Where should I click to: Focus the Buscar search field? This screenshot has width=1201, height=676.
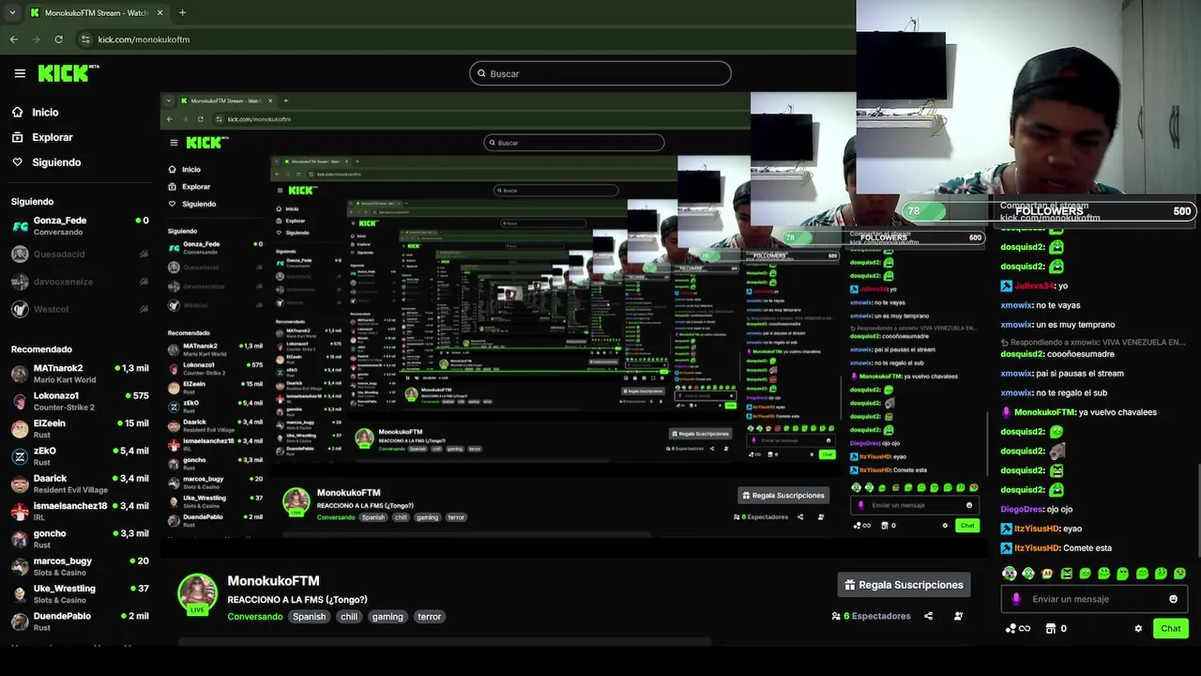(600, 73)
